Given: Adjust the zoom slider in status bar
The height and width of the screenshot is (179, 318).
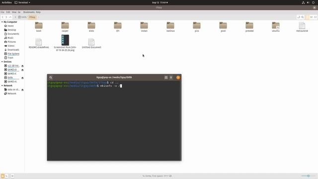Looking at the screenshot, I should [x=308, y=176].
